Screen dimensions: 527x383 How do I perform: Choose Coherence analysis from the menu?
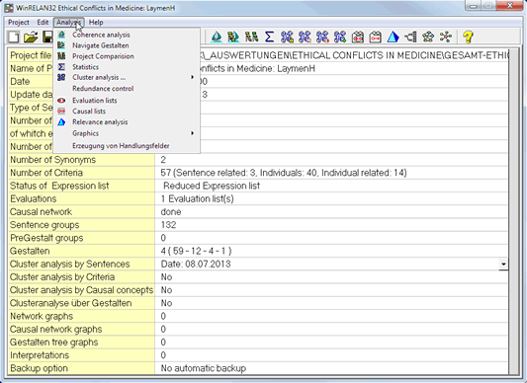click(x=127, y=35)
